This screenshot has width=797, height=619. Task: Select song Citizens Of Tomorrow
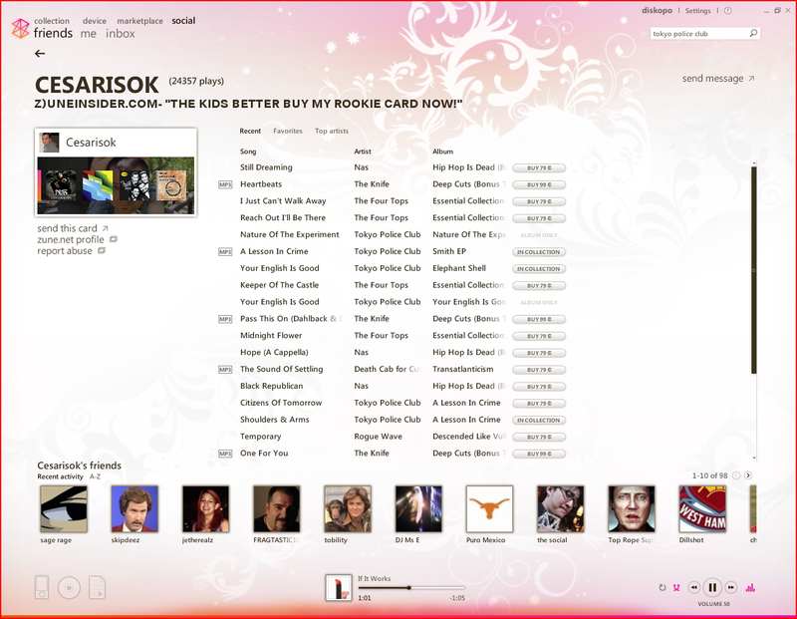coord(281,403)
